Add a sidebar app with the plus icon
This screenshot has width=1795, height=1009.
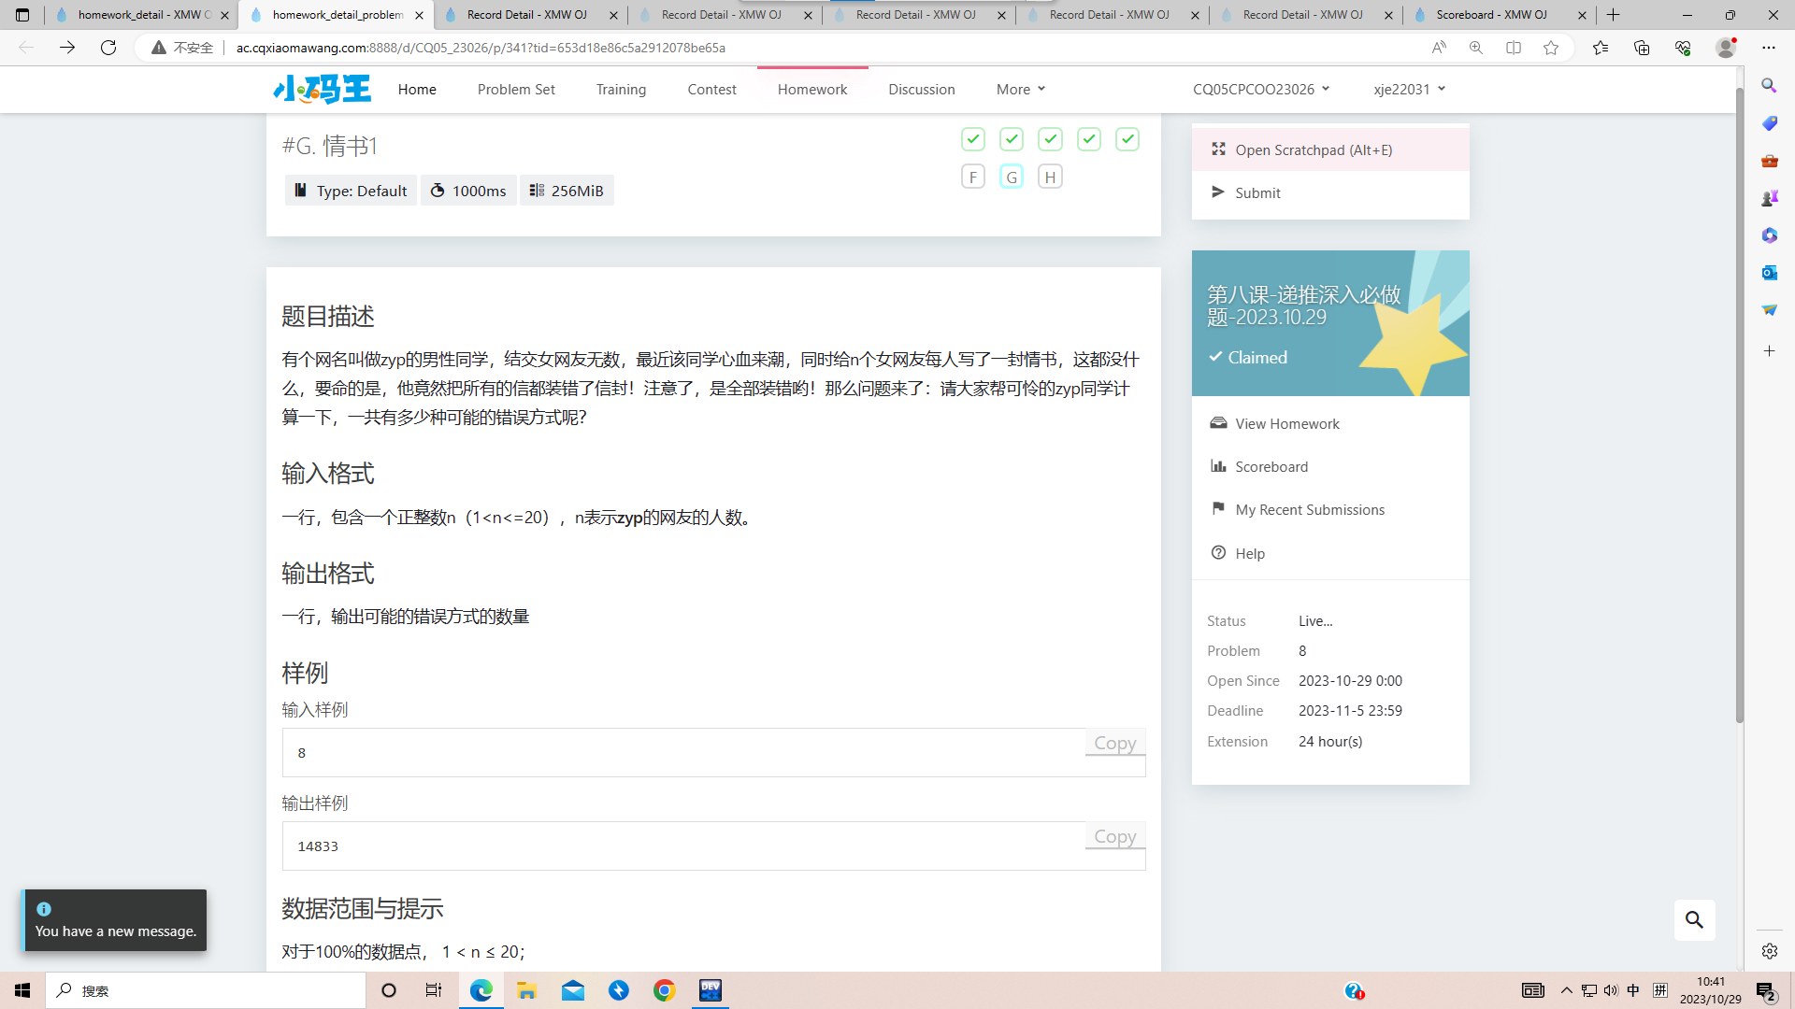pos(1769,351)
